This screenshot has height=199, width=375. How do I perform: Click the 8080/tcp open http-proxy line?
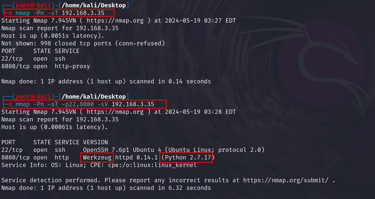click(46, 66)
